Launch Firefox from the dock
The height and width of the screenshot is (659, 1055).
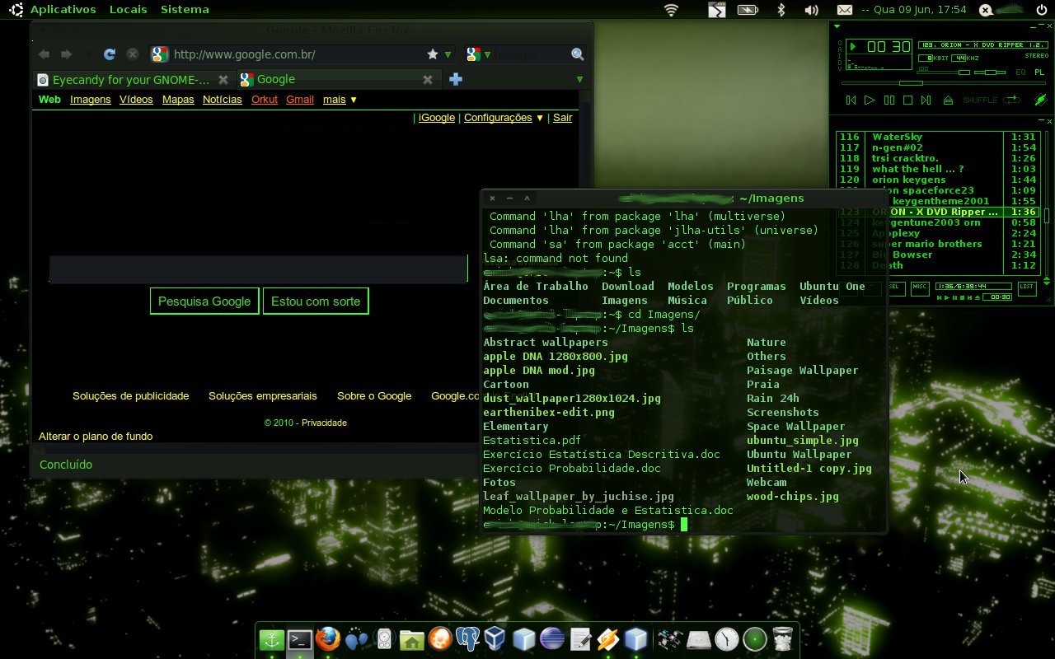coord(327,639)
